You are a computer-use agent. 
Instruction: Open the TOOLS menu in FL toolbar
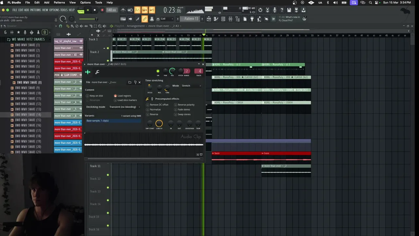pyautogui.click(x=64, y=10)
